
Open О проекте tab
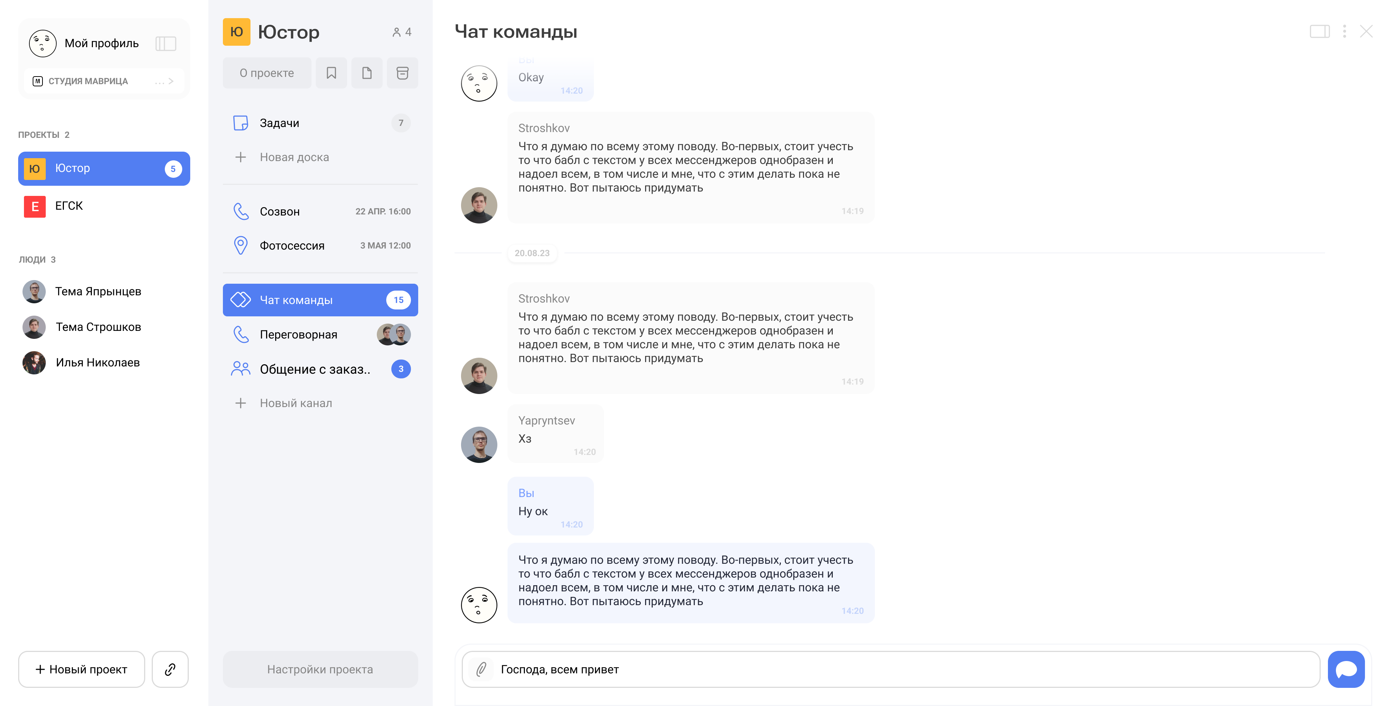coord(267,73)
